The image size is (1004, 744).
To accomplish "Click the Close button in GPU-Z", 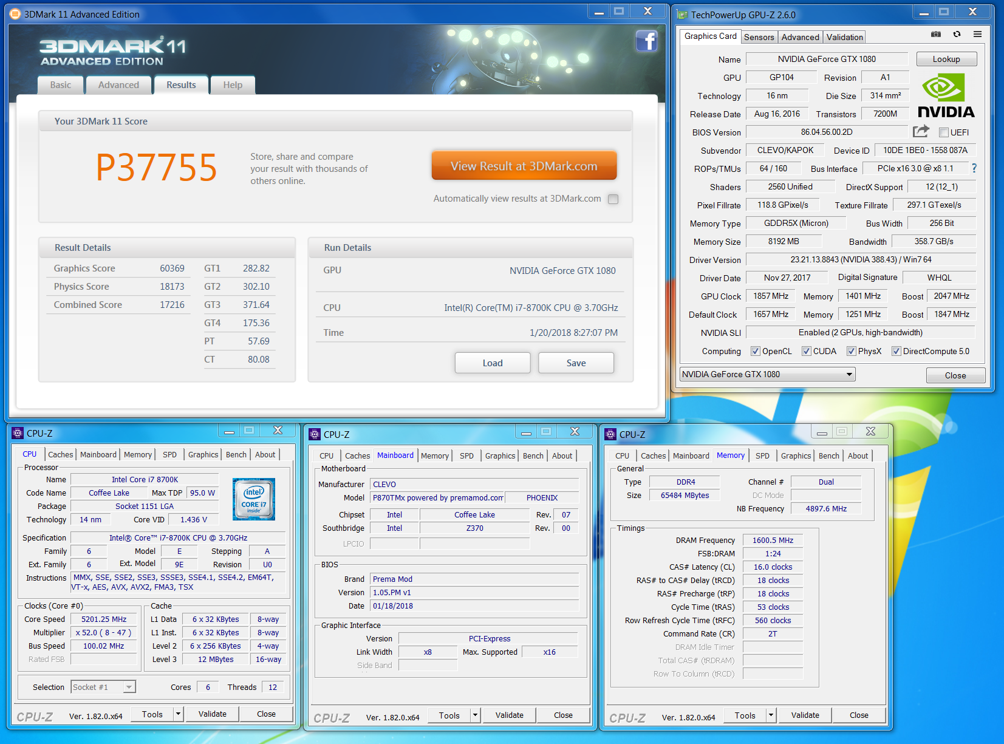I will click(955, 375).
